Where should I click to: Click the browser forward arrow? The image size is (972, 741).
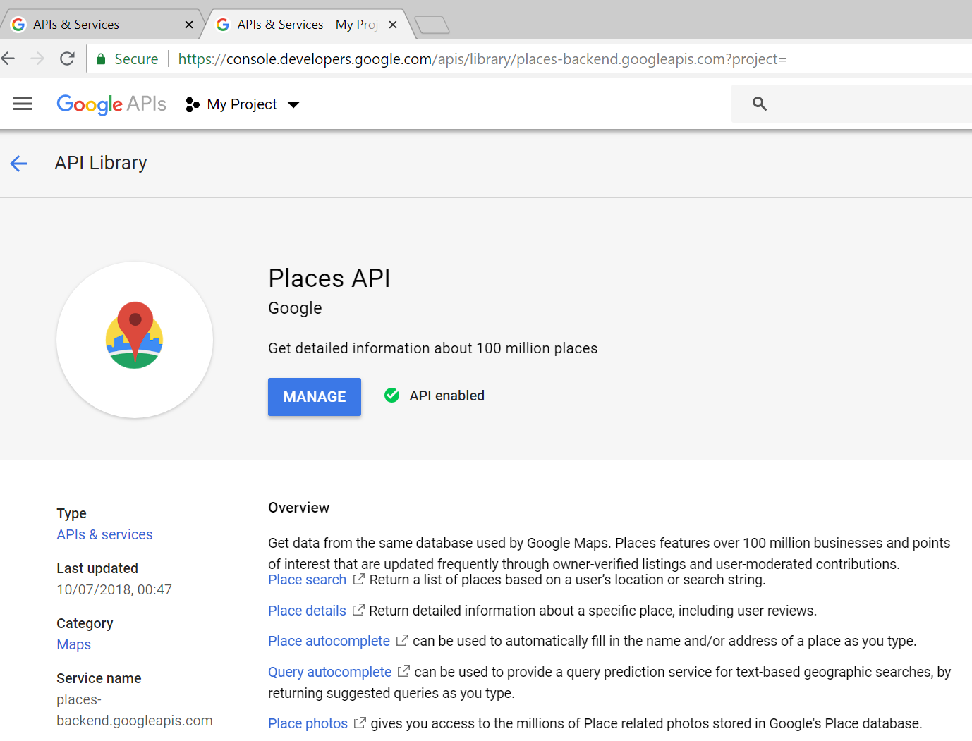pyautogui.click(x=37, y=59)
